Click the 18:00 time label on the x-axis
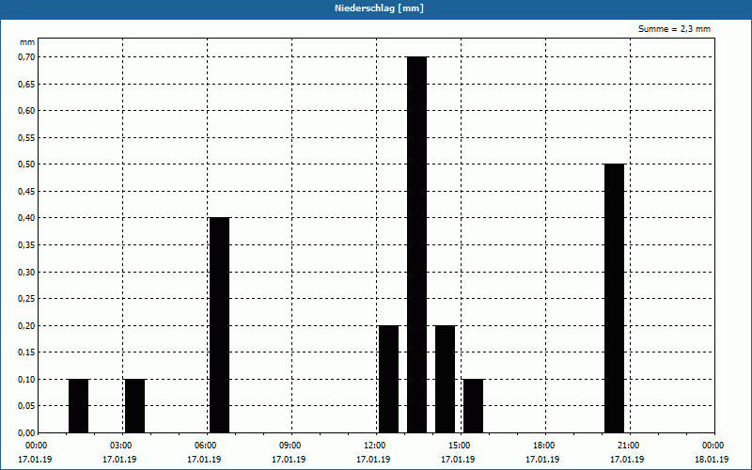The width and height of the screenshot is (752, 470). tap(544, 446)
